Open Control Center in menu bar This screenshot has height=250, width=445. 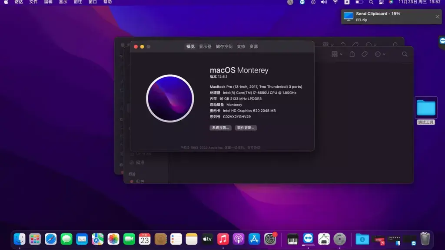(381, 2)
